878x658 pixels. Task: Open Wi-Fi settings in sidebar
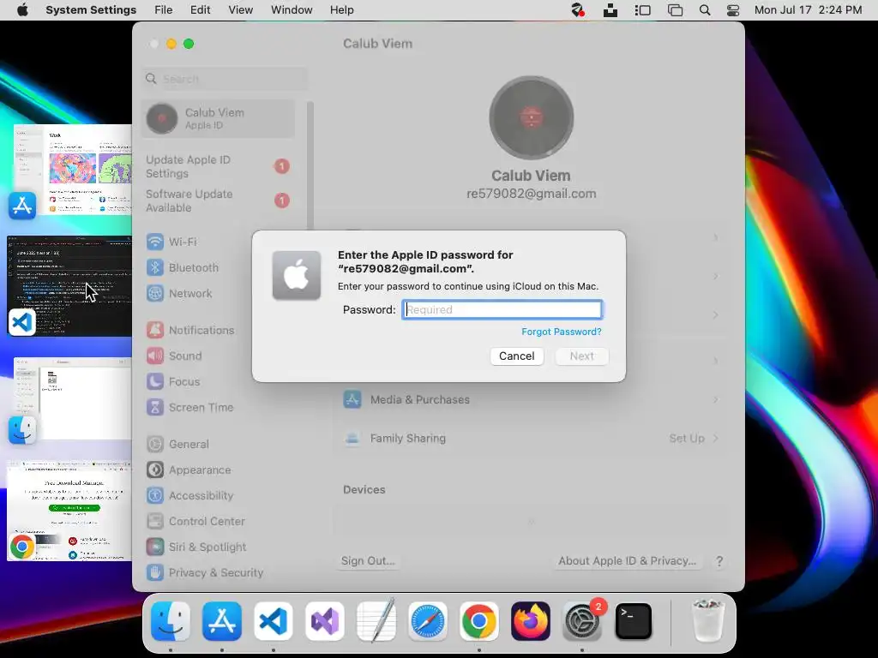click(x=171, y=242)
